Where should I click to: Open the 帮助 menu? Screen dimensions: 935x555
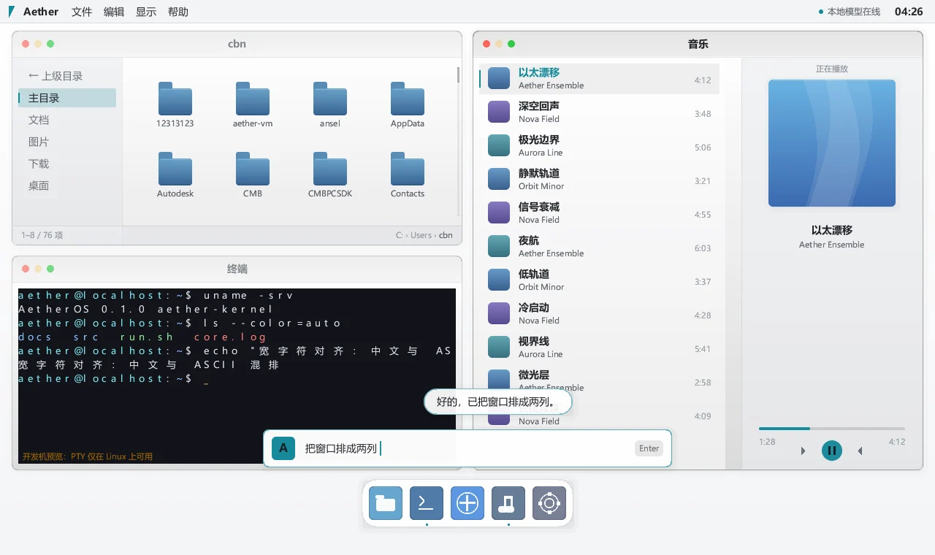tap(178, 12)
